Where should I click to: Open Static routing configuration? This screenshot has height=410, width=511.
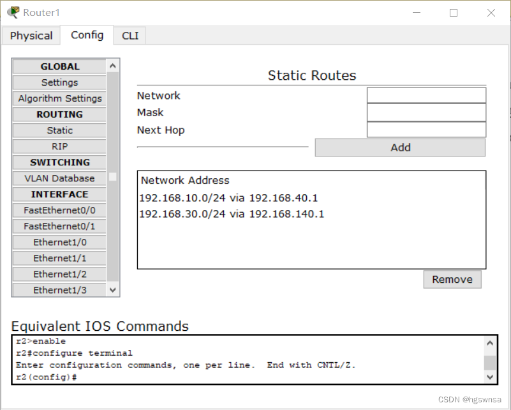tap(59, 130)
